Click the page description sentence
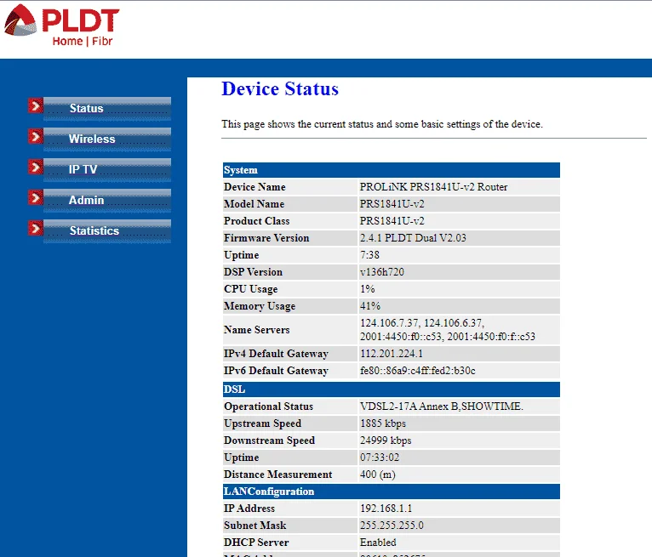652x557 pixels. click(x=382, y=124)
